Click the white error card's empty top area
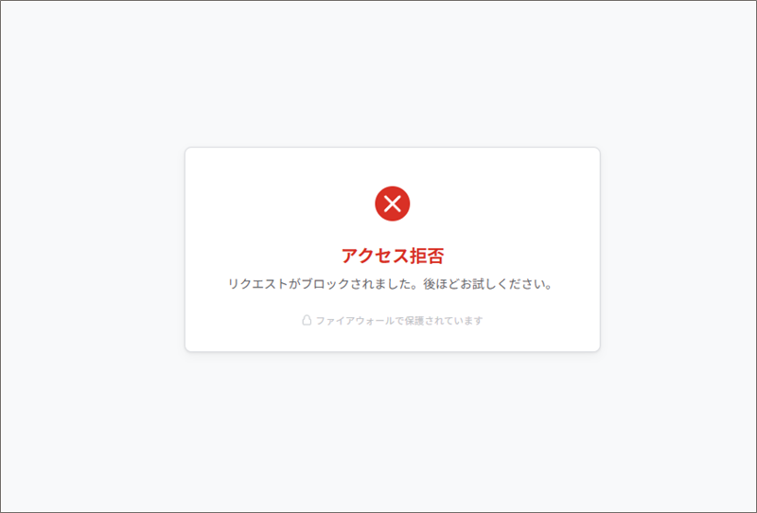Screen dimensions: 757x513 click(392, 167)
